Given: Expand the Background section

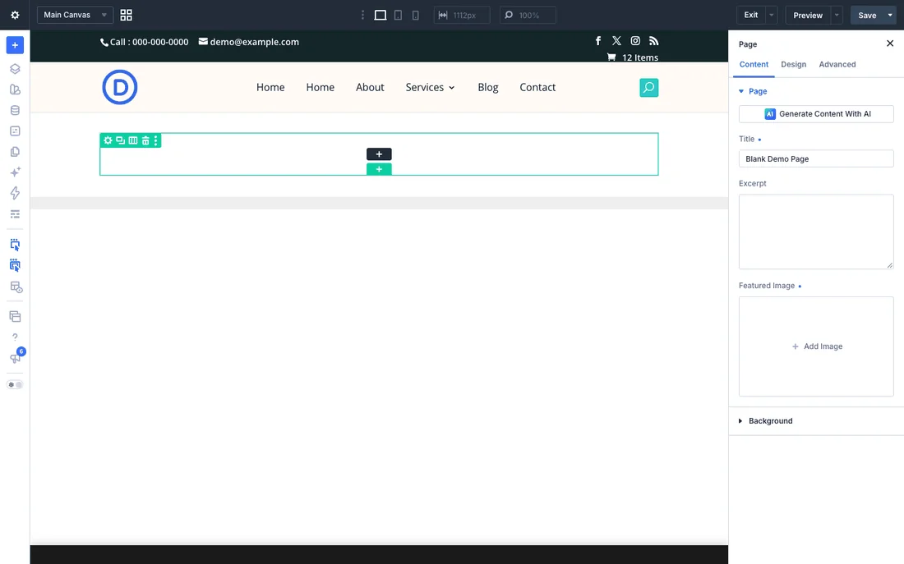Looking at the screenshot, I should tap(766, 420).
